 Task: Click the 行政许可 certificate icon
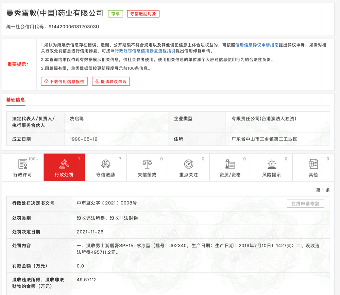tap(23, 164)
